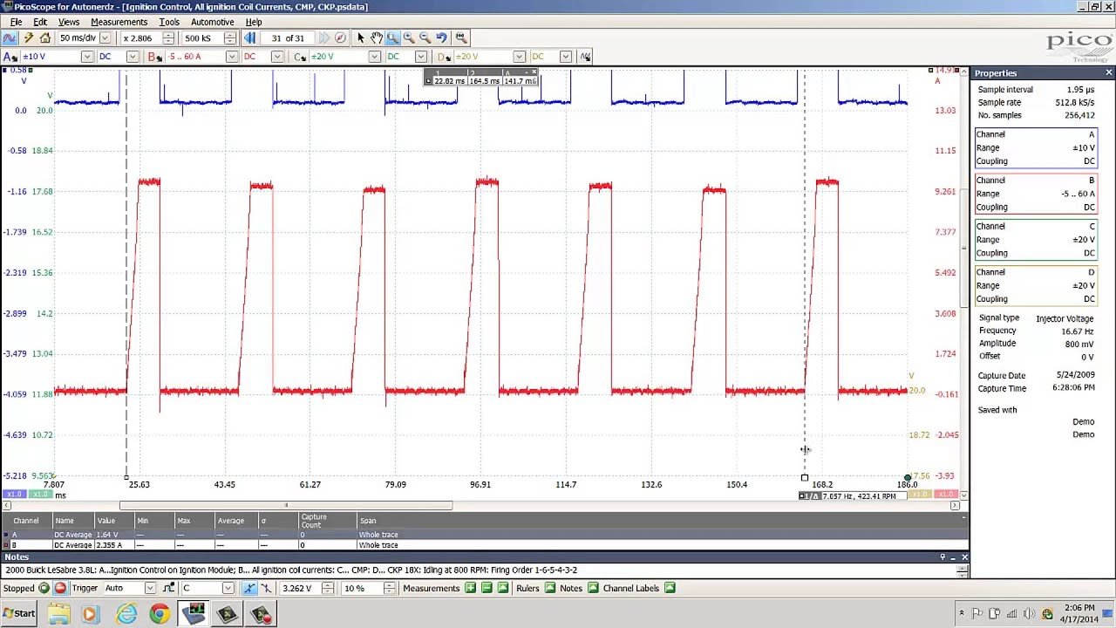Click the left time ruler handle
This screenshot has width=1116, height=628.
[126, 478]
